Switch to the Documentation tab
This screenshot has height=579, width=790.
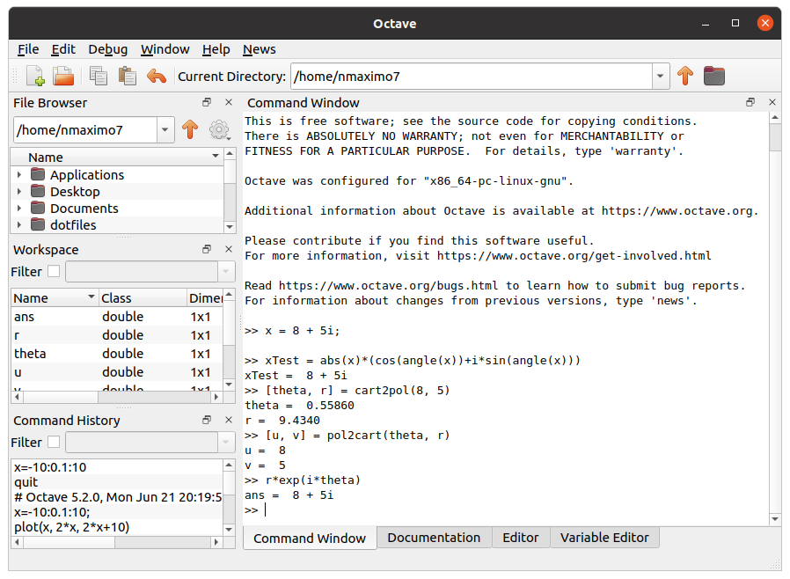tap(434, 538)
